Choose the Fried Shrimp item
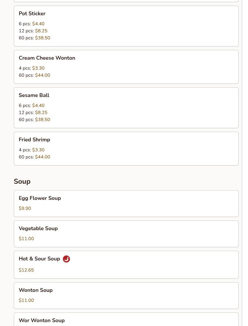Viewport: 248px width, 326px height. (126, 149)
